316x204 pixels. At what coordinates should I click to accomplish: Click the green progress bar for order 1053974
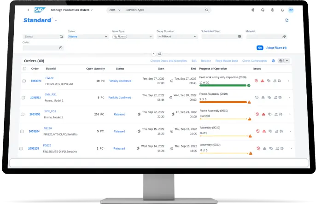click(223, 85)
